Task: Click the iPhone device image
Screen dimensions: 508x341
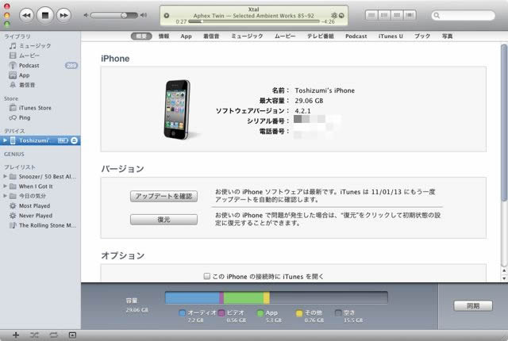Action: pos(177,109)
